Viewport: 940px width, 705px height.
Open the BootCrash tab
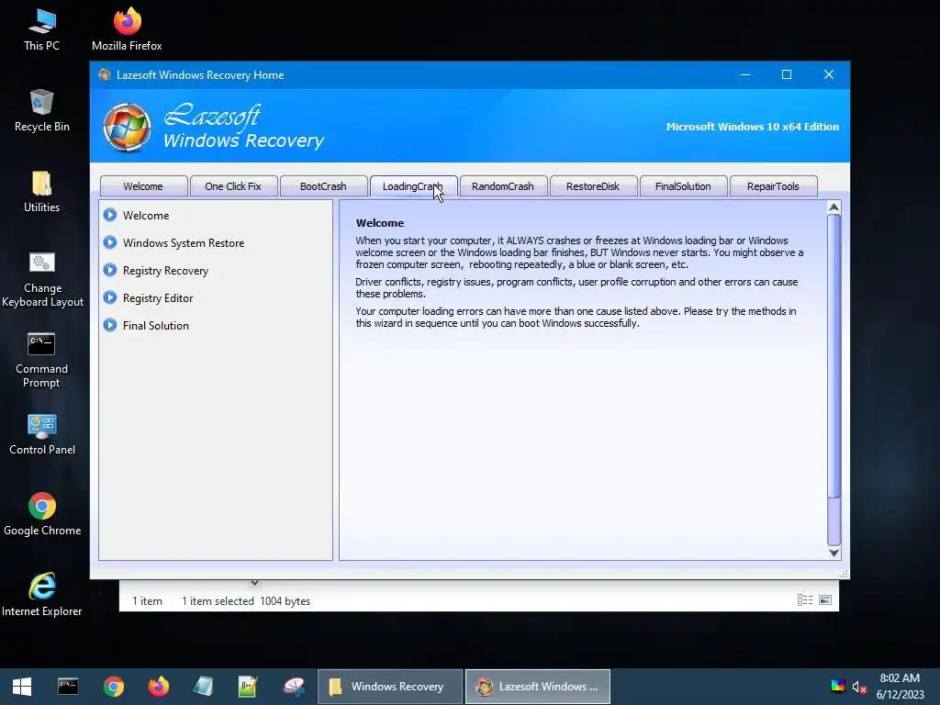pos(323,186)
